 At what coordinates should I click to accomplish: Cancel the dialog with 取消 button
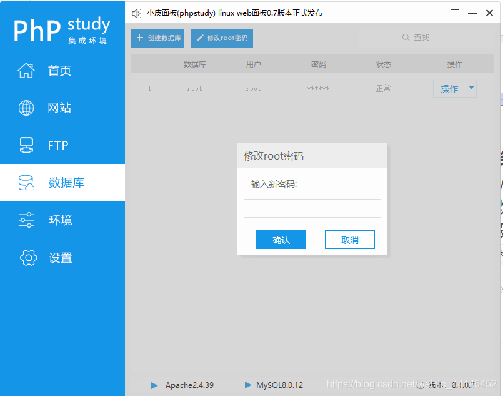click(350, 240)
